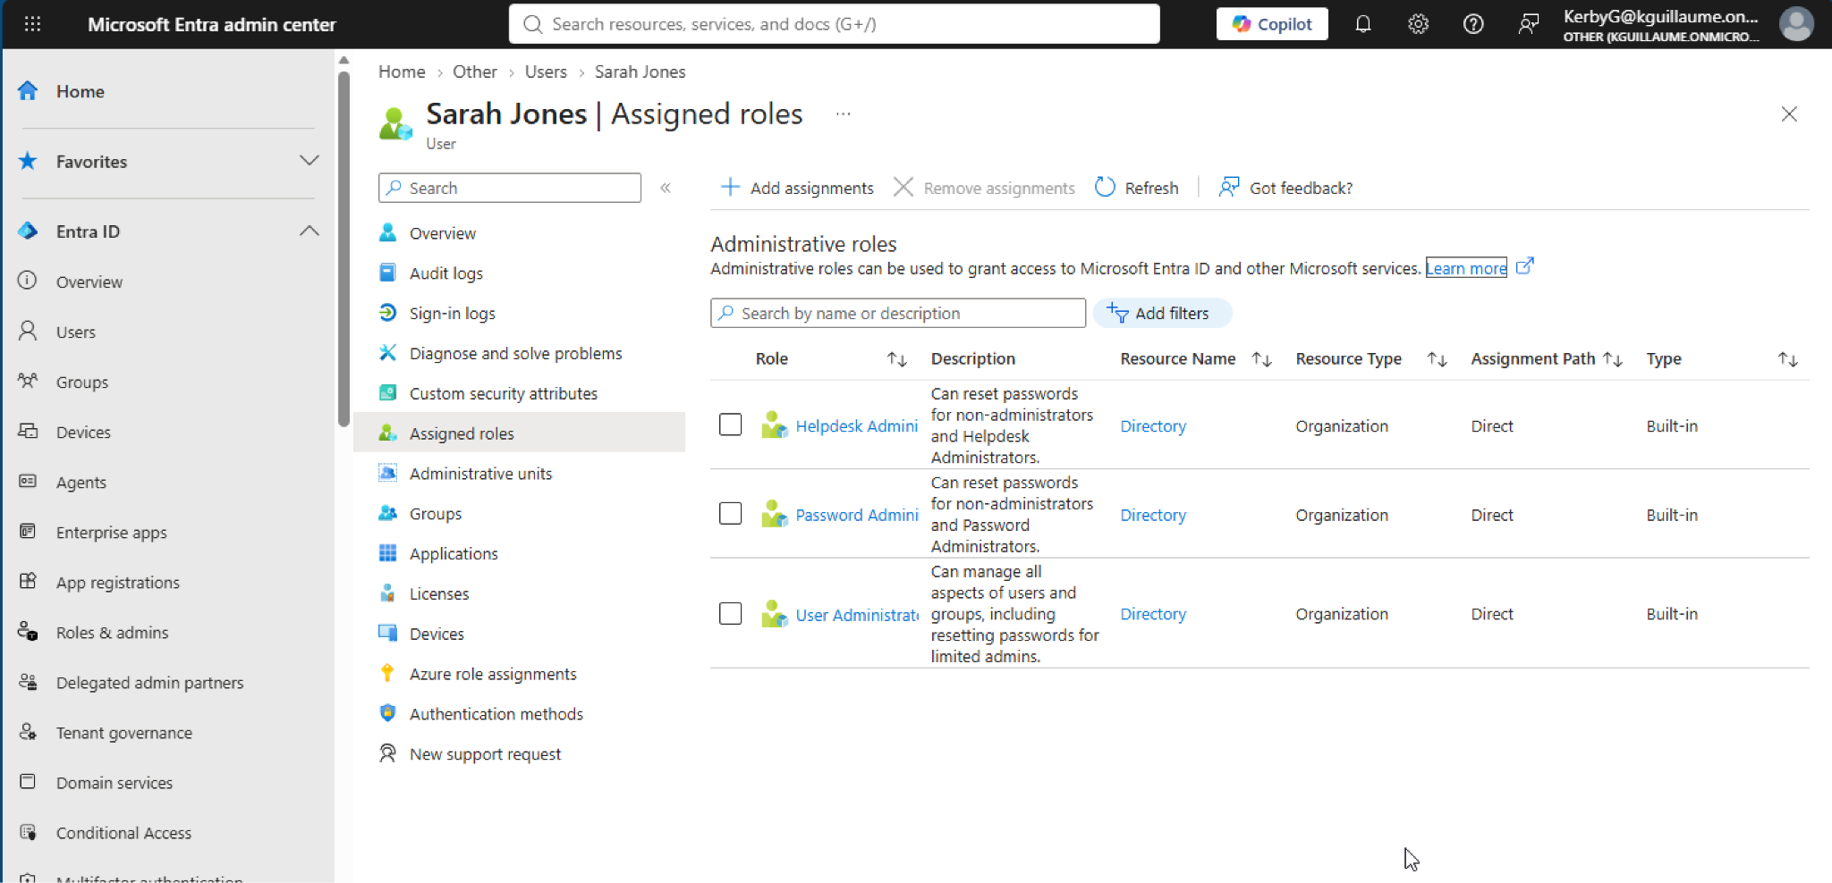Open Directory link in User Administrator row
This screenshot has width=1832, height=883.
1153,614
